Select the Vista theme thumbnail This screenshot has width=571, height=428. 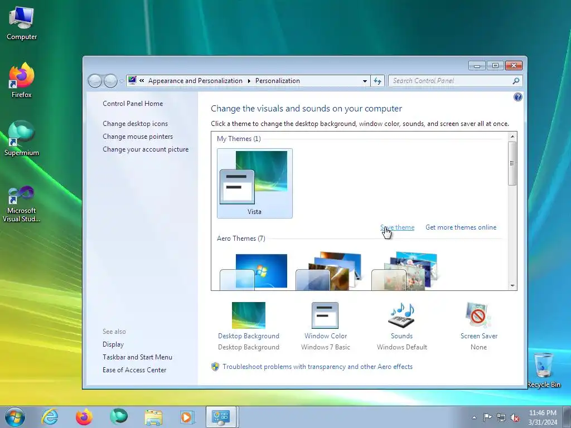tap(254, 183)
